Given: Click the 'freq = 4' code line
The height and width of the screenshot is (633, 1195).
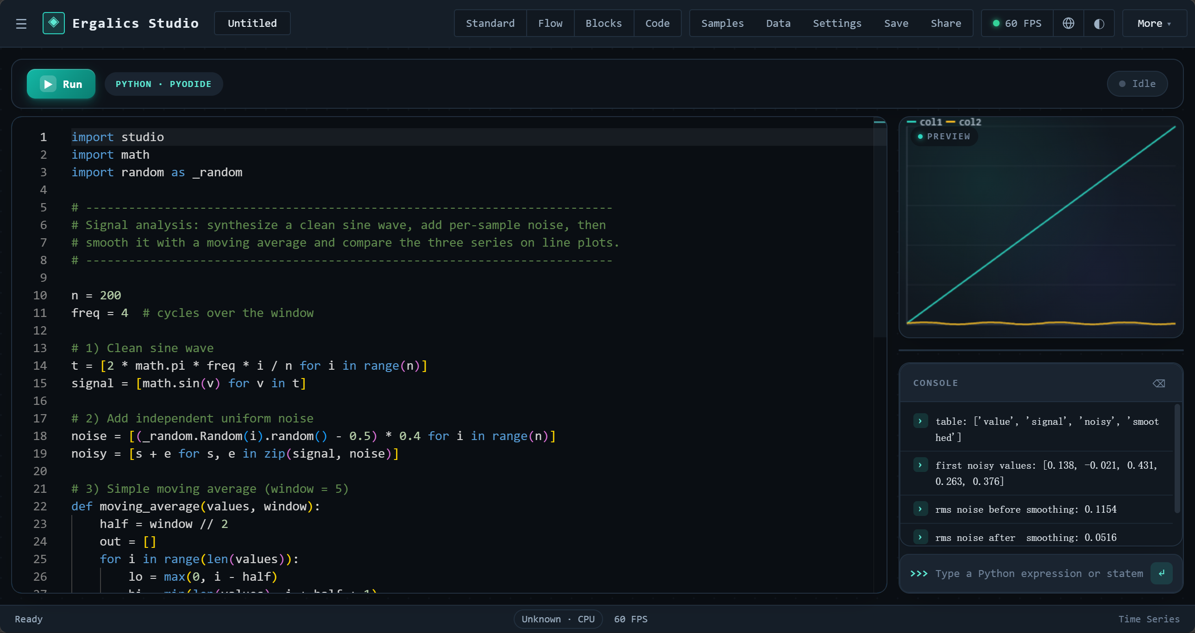Looking at the screenshot, I should 192,313.
